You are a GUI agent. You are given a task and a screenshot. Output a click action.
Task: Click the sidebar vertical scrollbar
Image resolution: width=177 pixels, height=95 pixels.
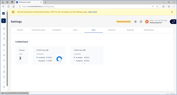(x=7, y=49)
